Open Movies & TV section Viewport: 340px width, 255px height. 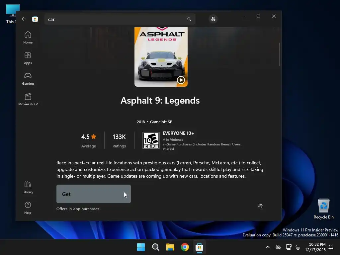pos(28,99)
